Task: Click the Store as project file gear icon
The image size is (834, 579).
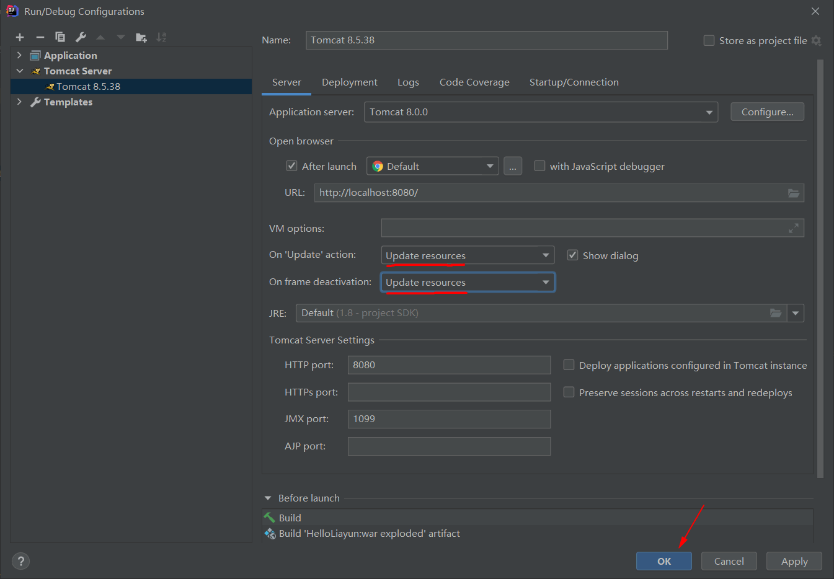Action: tap(816, 40)
